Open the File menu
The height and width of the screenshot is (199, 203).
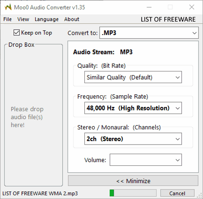point(8,19)
